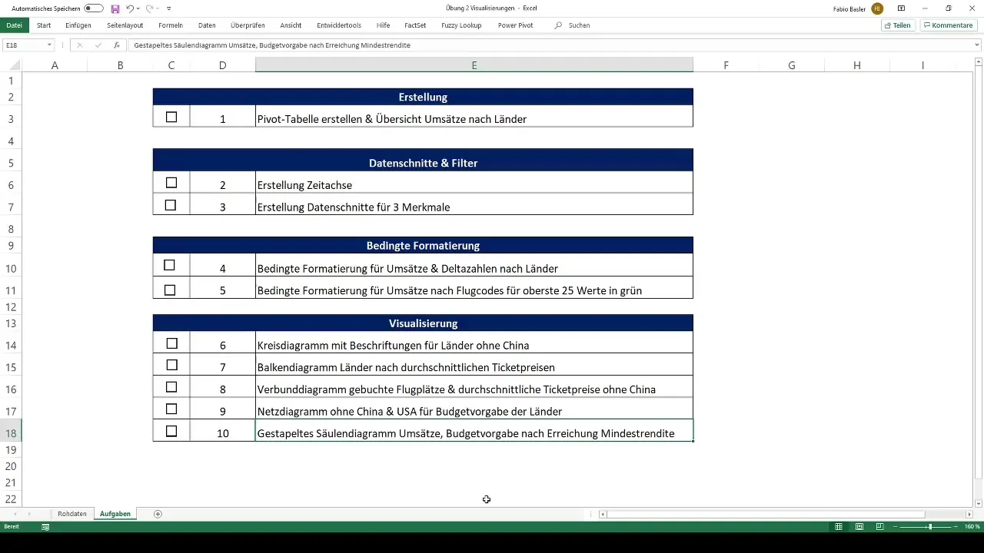984x553 pixels.
Task: Click zoom out minus icon
Action: tap(896, 527)
